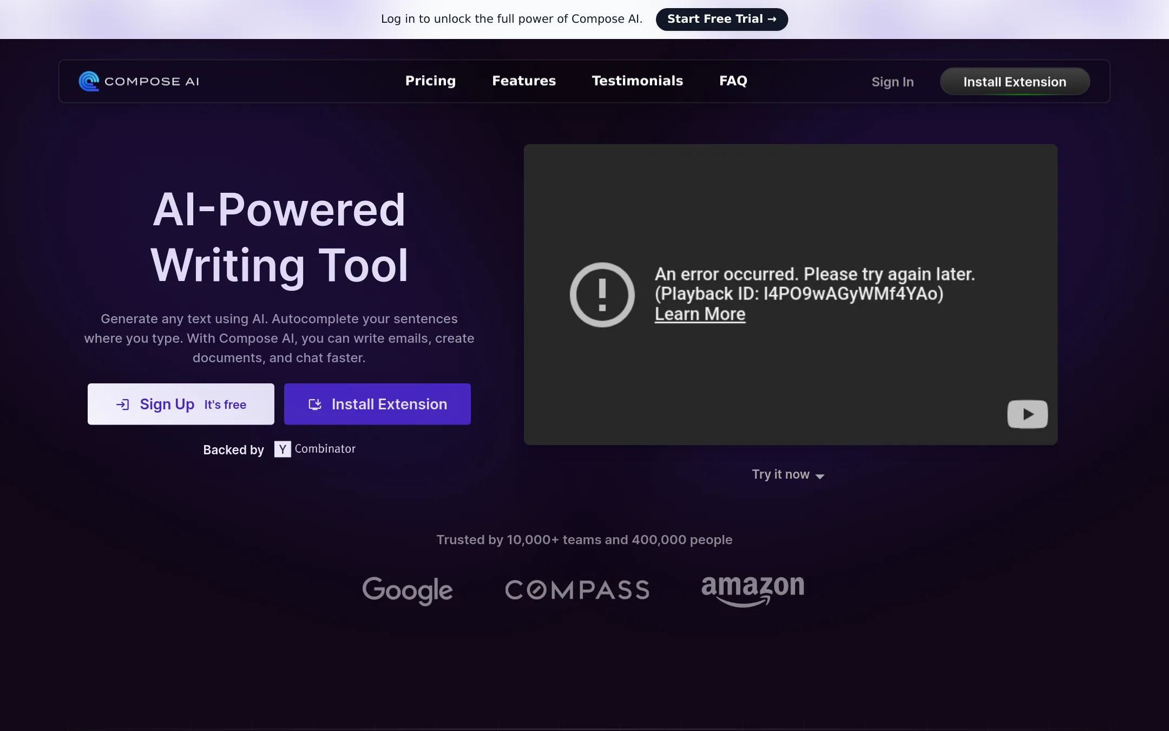Click the Compass logo

[577, 590]
